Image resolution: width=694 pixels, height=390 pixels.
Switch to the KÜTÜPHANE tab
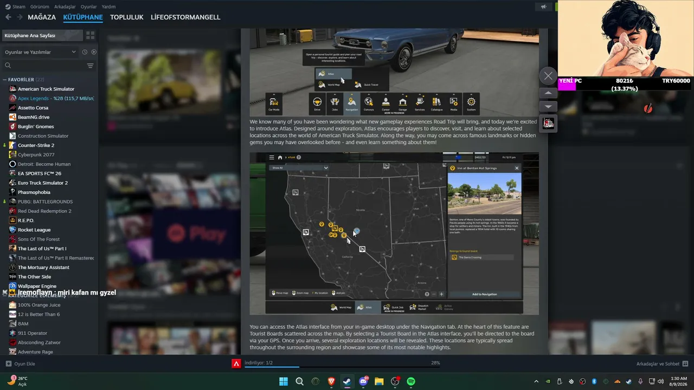coord(83,17)
